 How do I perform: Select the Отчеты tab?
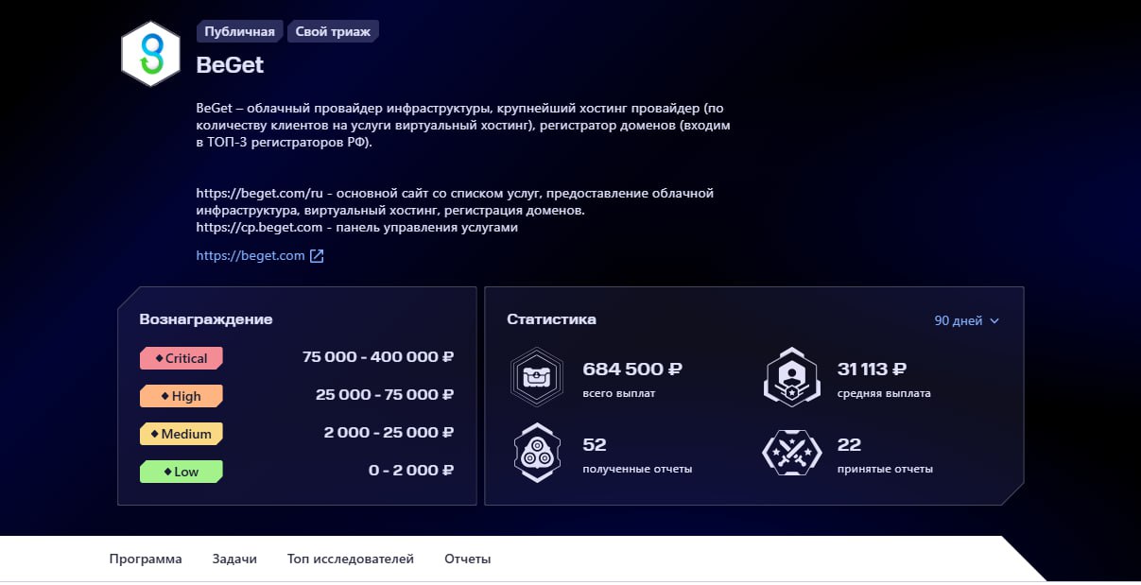[x=468, y=559]
